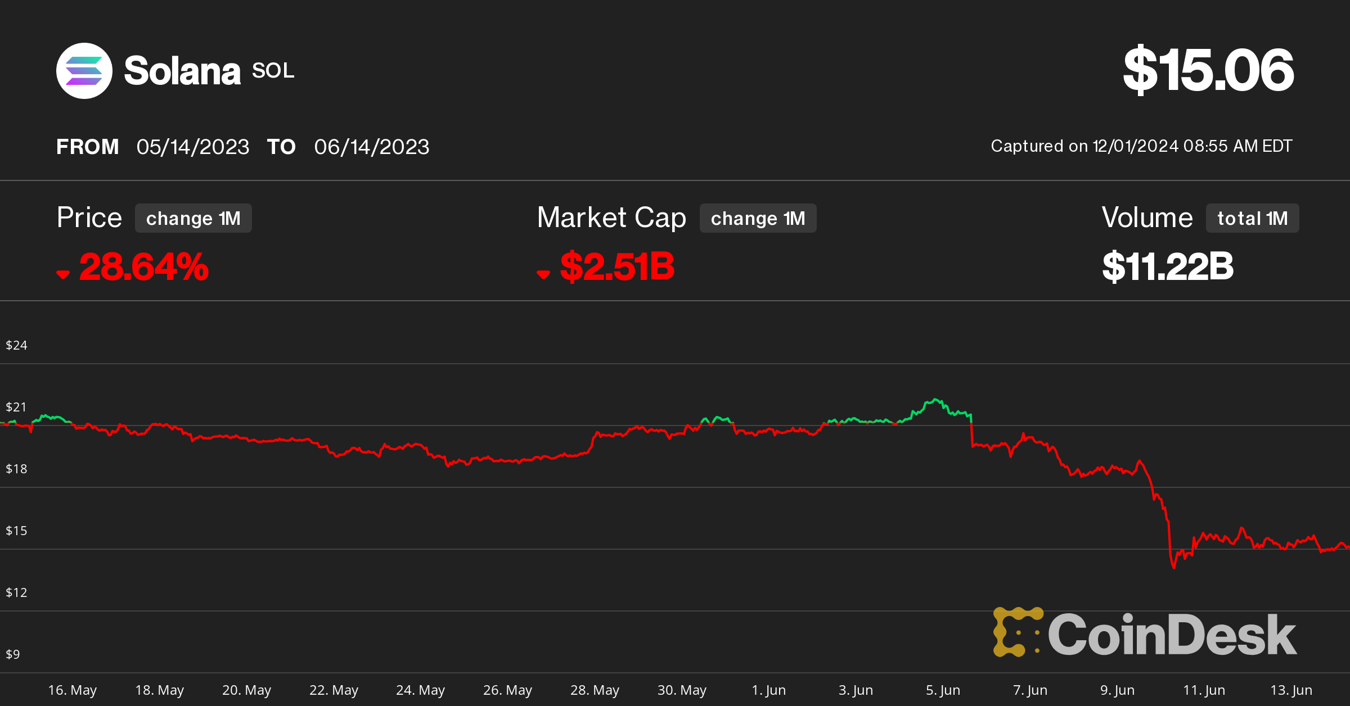Click the $11.22B volume value
The height and width of the screenshot is (706, 1350).
(1168, 266)
